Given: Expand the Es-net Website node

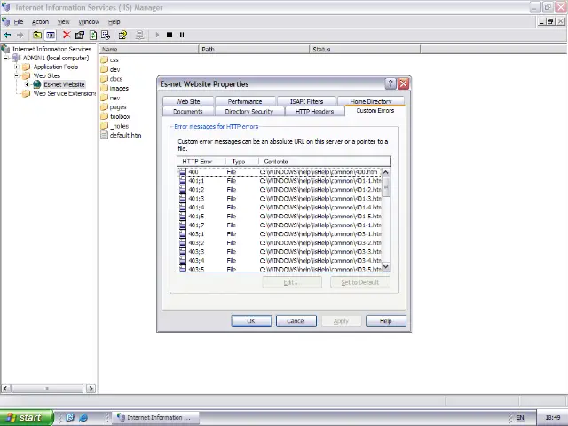Looking at the screenshot, I should tap(27, 84).
